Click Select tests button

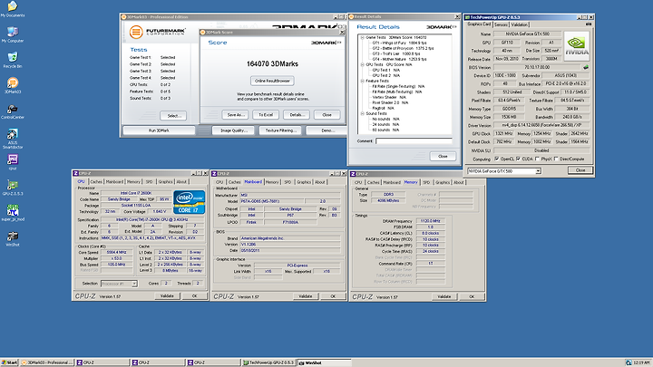[173, 116]
